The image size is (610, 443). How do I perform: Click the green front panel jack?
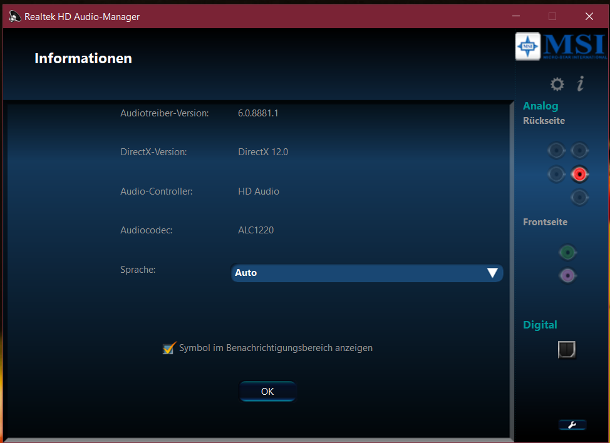click(x=567, y=253)
